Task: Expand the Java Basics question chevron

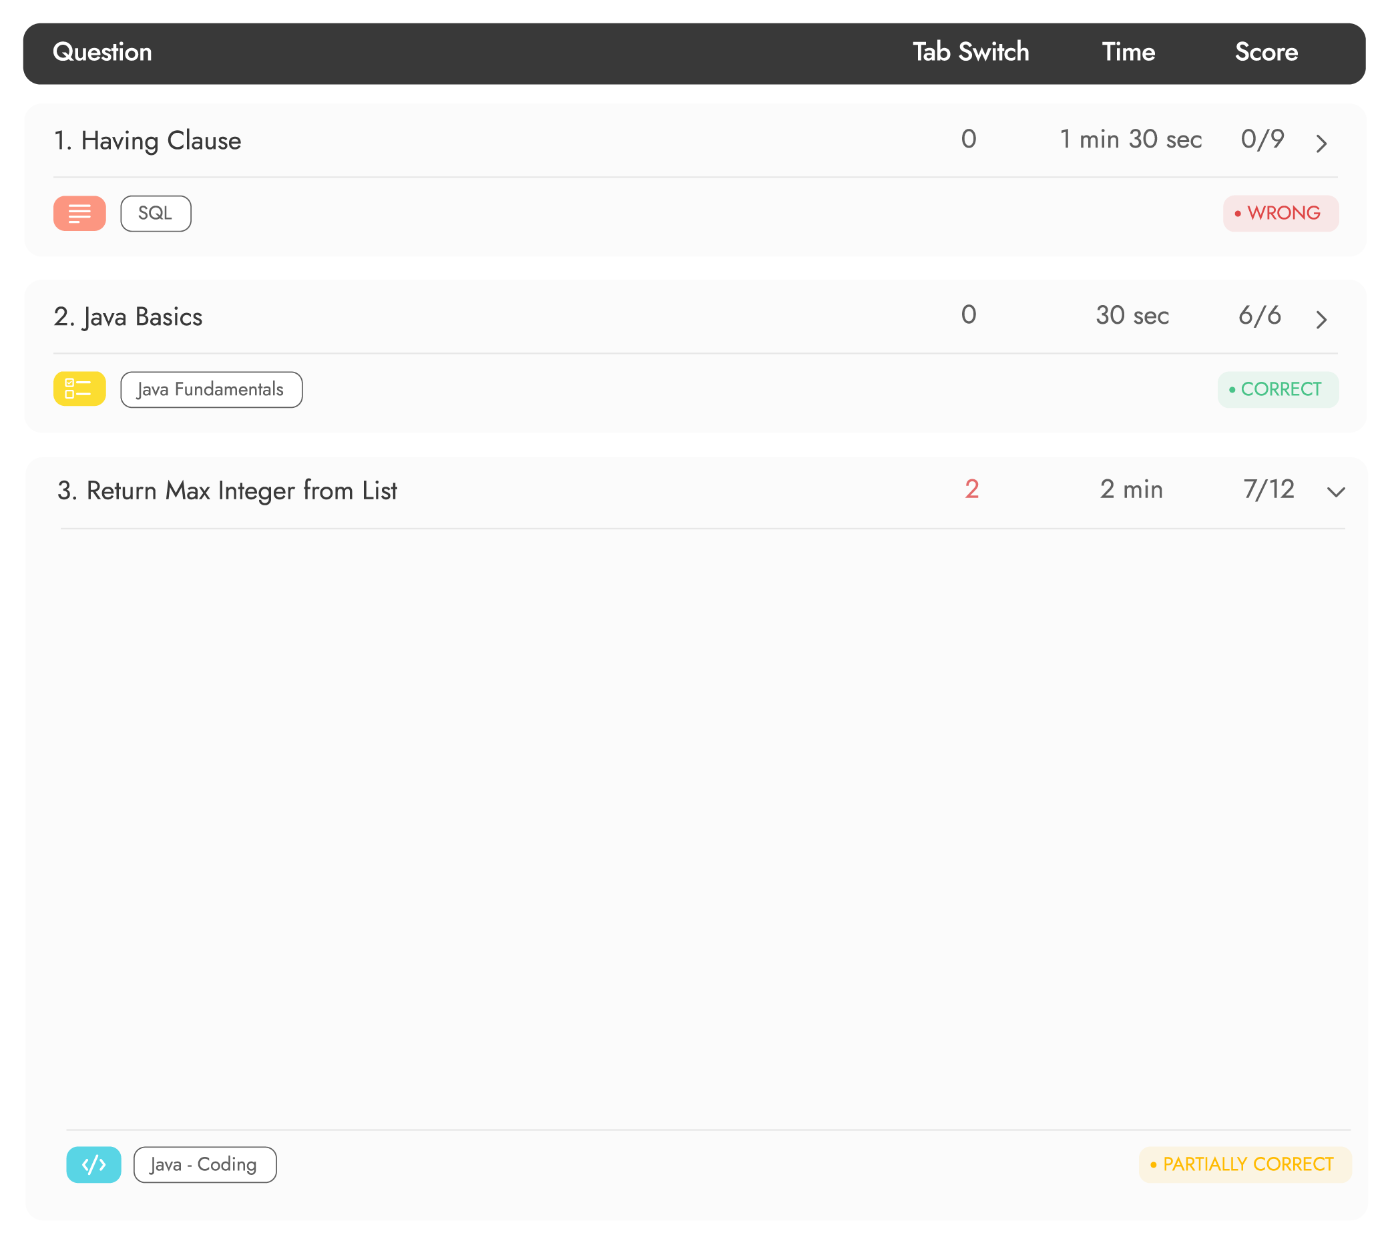Action: tap(1321, 319)
